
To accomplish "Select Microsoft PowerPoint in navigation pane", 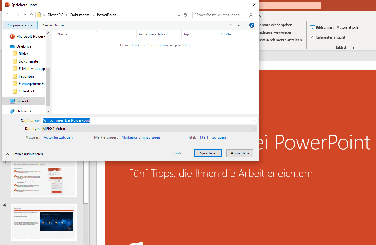I will (27, 36).
